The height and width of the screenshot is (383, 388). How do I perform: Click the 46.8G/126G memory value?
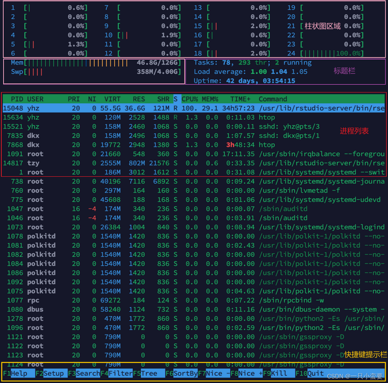tap(157, 63)
